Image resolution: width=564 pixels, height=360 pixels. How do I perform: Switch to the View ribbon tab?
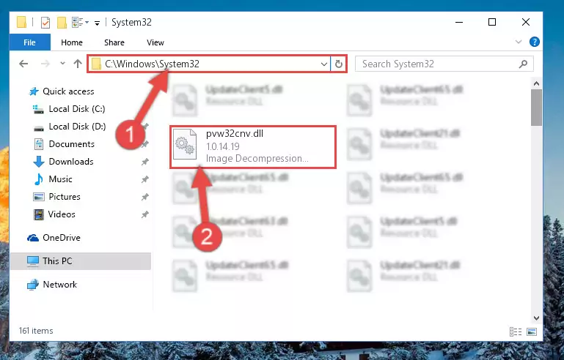[x=155, y=42]
